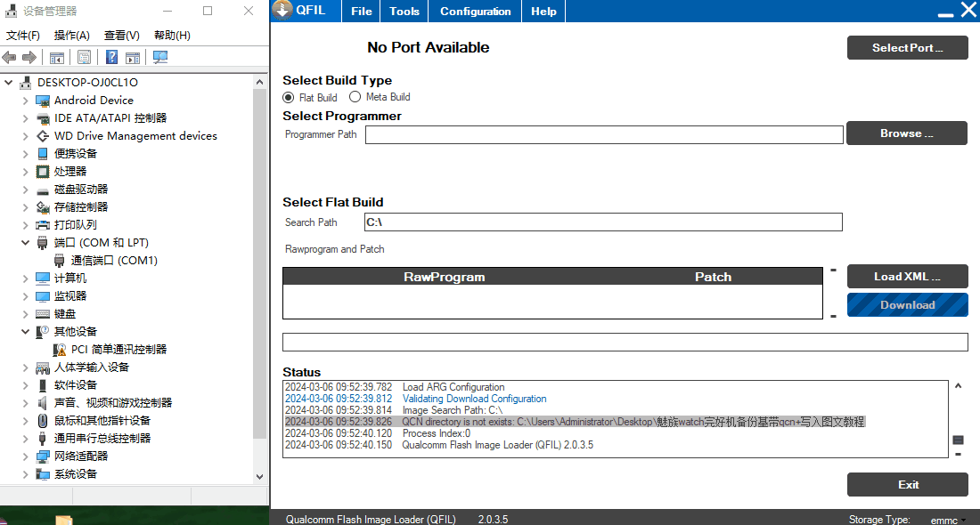The width and height of the screenshot is (980, 525).
Task: Click the Download button
Action: coord(908,305)
